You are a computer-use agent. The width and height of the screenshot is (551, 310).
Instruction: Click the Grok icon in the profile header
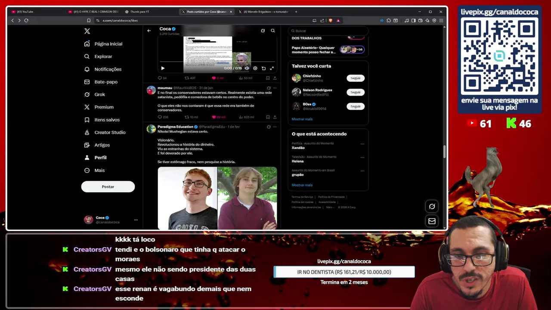pyautogui.click(x=263, y=31)
